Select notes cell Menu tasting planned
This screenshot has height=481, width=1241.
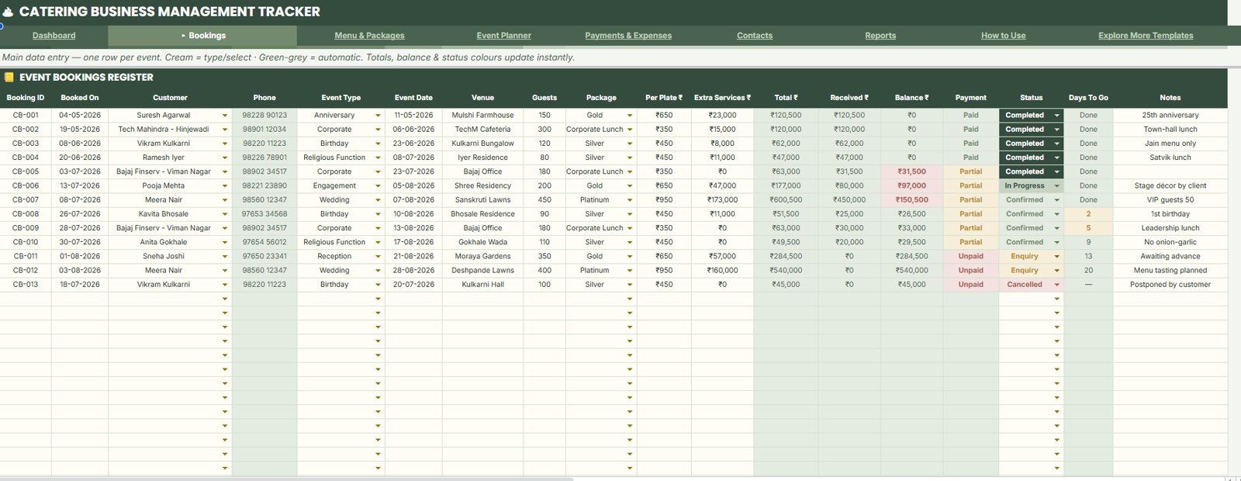1170,270
